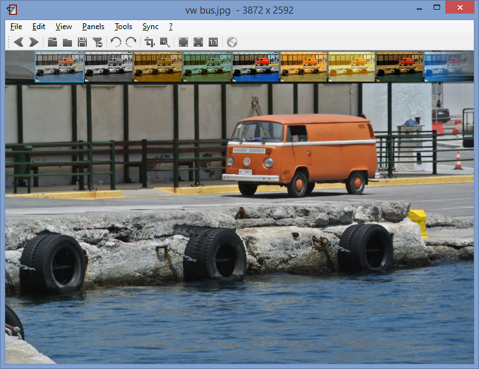This screenshot has height=369, width=479.
Task: Go to the previous image
Action: pyautogui.click(x=18, y=42)
